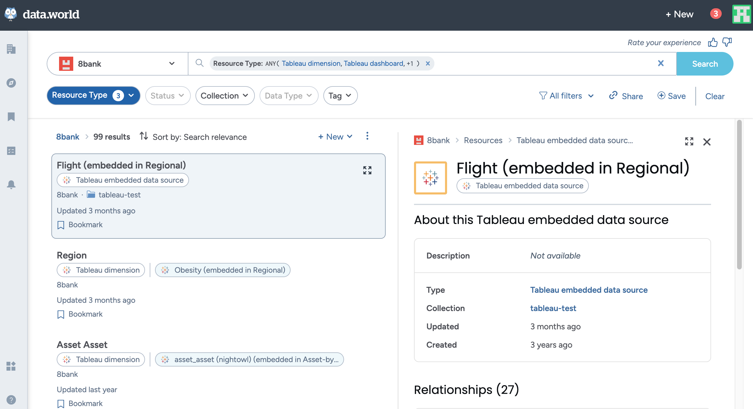Click the 8bank breadcrumb above results
The width and height of the screenshot is (753, 409).
pyautogui.click(x=68, y=137)
